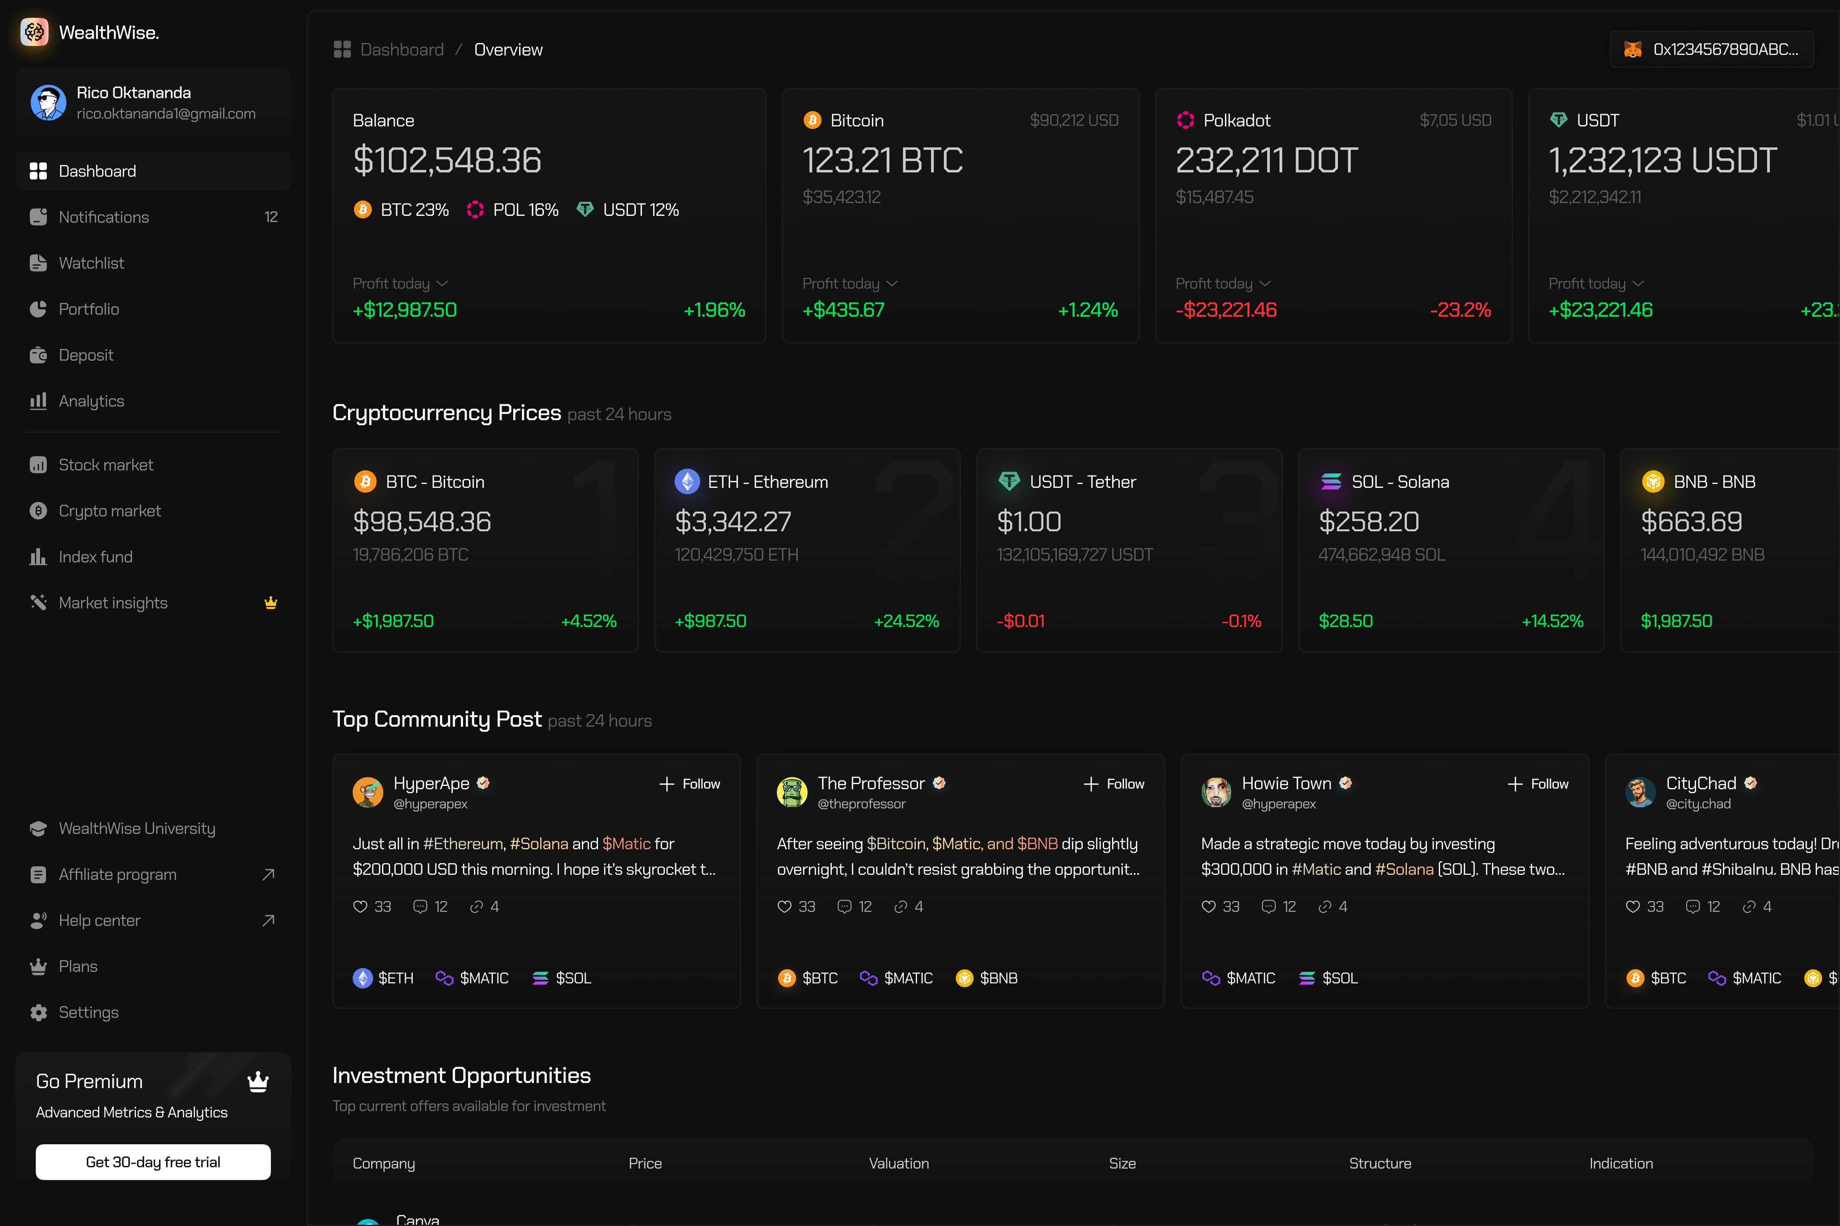
Task: Open Stock market section
Action: point(153,465)
